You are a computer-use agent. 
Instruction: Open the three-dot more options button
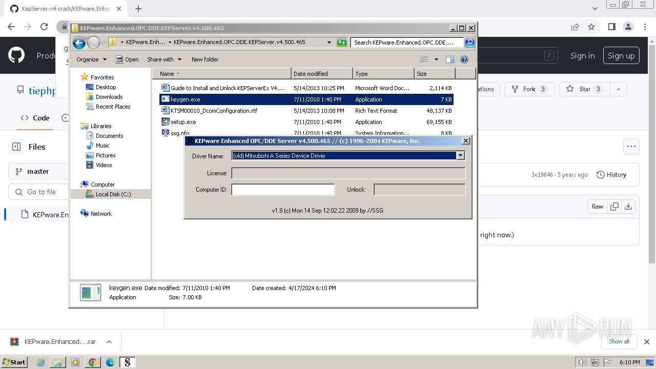631,147
